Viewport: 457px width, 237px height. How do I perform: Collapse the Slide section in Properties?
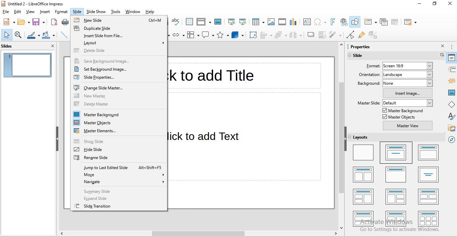pyautogui.click(x=349, y=55)
